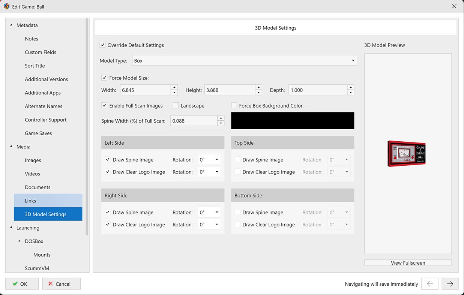Disable Enable Full Scan Images checkbox
The image size is (464, 295).
pos(104,106)
